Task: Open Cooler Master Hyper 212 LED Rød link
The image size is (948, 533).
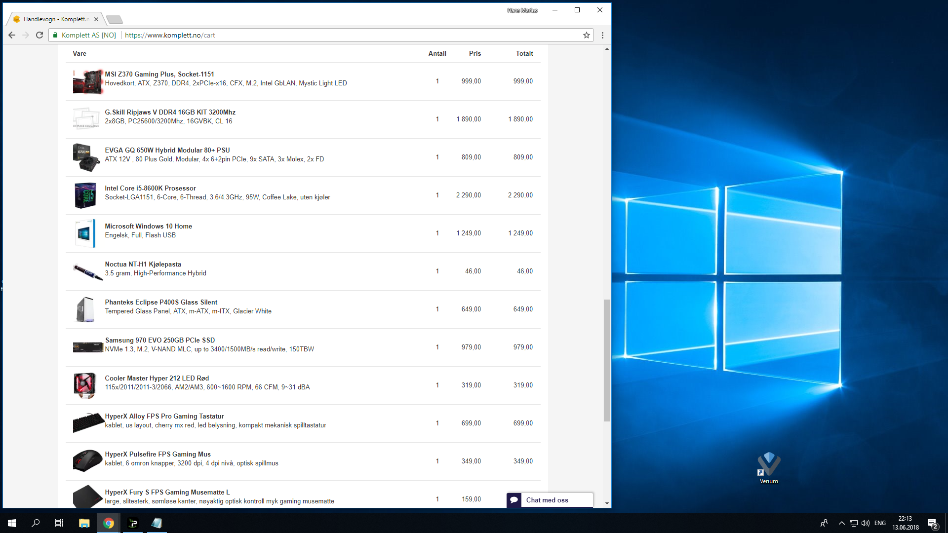Action: click(x=157, y=378)
